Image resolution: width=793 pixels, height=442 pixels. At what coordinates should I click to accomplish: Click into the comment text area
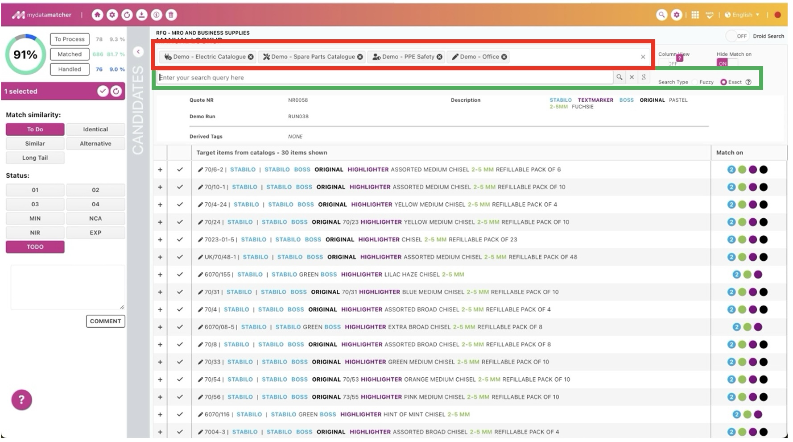[68, 288]
